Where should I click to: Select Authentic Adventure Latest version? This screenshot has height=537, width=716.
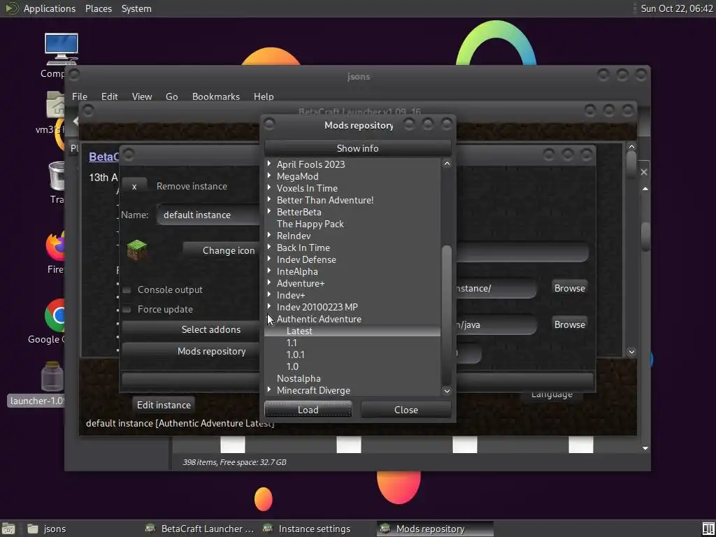point(352,331)
